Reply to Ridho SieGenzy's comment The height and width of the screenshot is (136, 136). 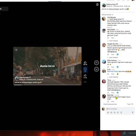pyautogui.click(x=113, y=67)
